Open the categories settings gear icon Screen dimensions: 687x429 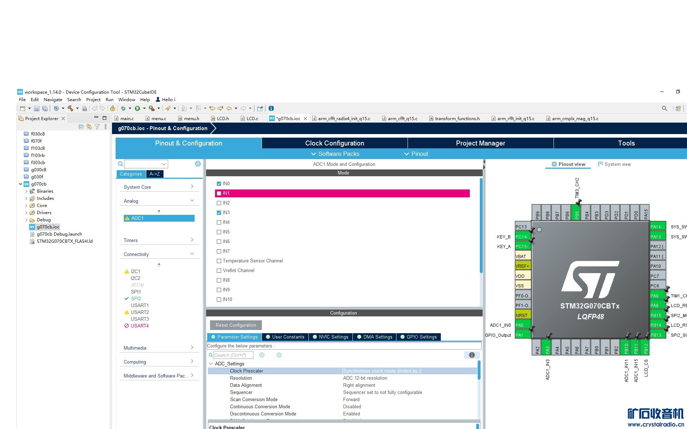pyautogui.click(x=198, y=164)
